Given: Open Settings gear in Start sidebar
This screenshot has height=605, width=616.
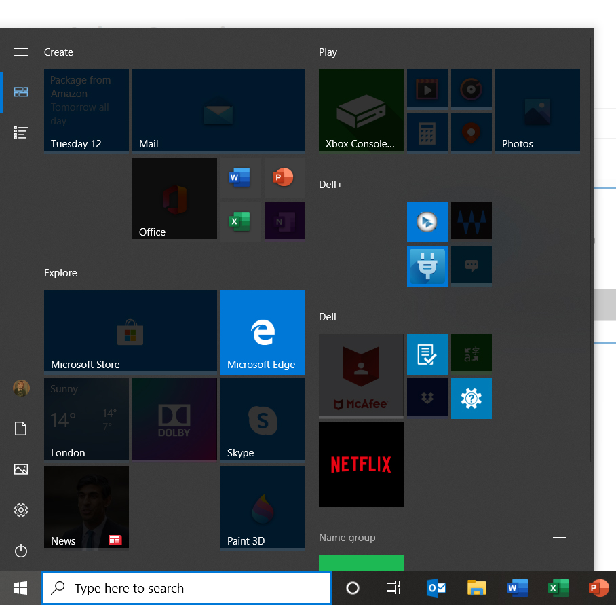Looking at the screenshot, I should pyautogui.click(x=21, y=510).
